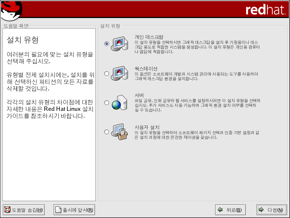
Task: Select the 개인 데스크탑 radio button
Action: [107, 44]
